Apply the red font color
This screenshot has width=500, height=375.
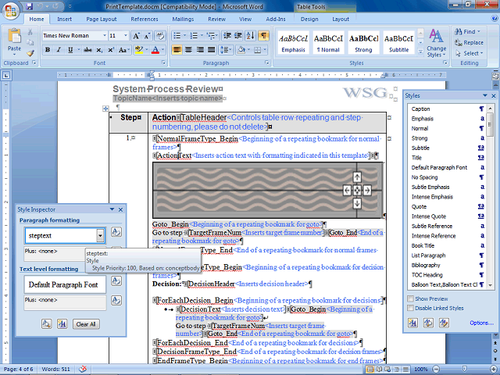155,50
